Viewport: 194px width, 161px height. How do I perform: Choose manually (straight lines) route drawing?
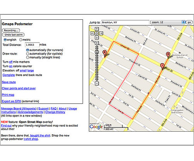(x=28, y=57)
